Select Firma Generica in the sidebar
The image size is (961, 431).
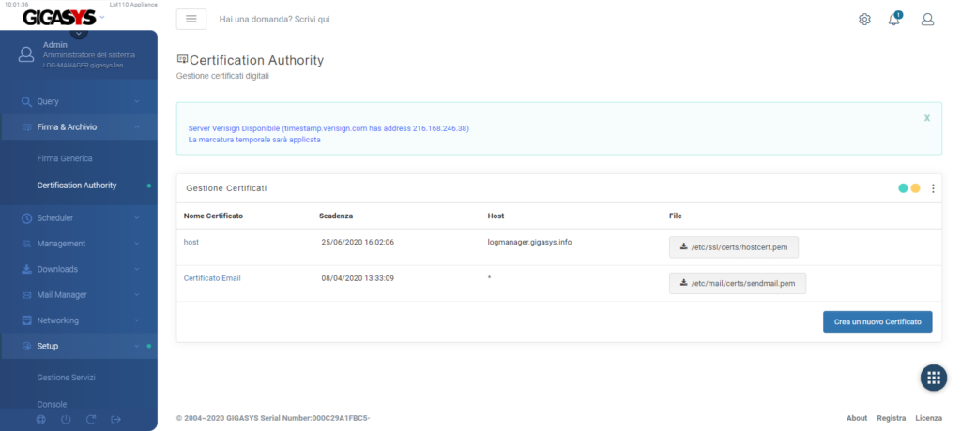pos(65,159)
